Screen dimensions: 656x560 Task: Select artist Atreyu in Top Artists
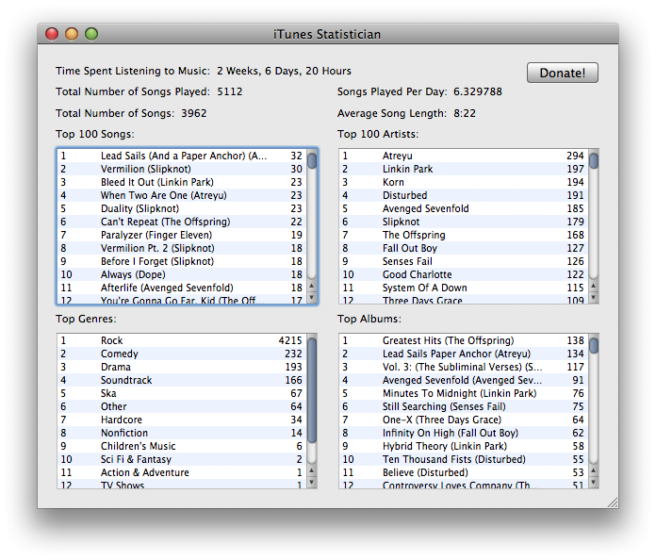pyautogui.click(x=464, y=156)
